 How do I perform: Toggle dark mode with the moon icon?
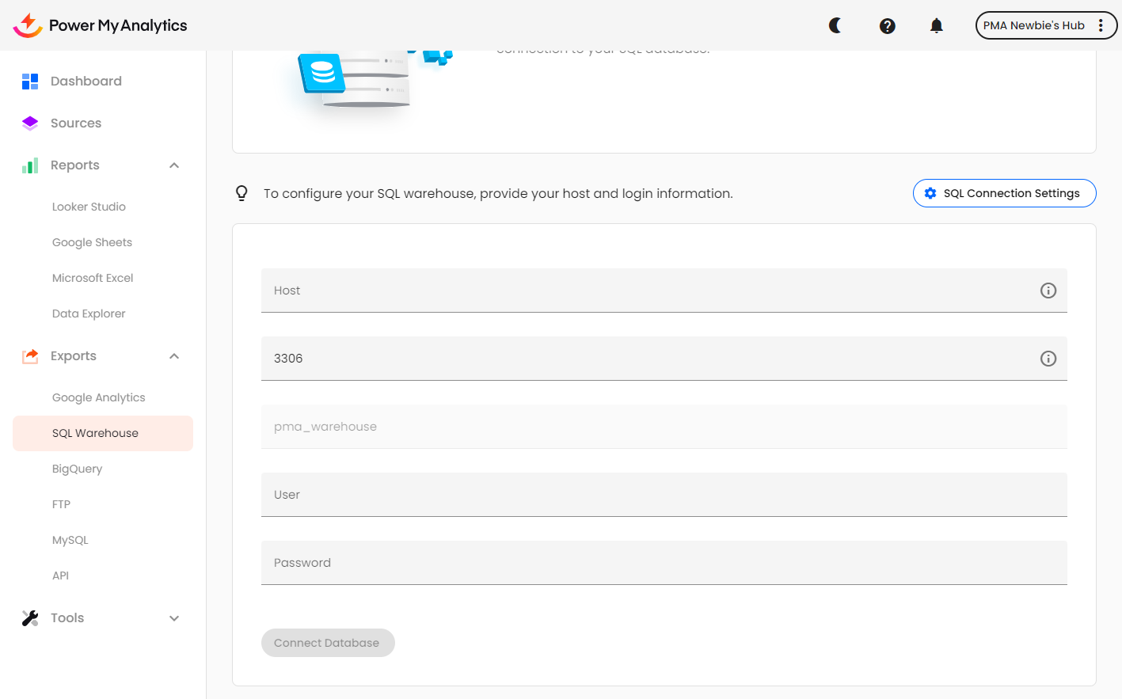pyautogui.click(x=835, y=25)
